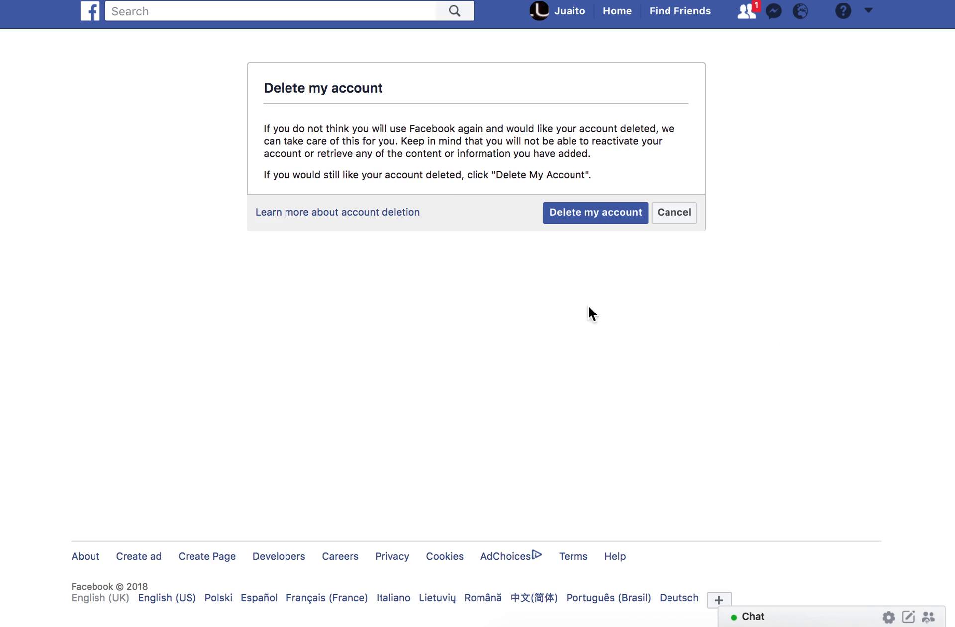Focus the Search input field
The image size is (955, 627).
click(x=271, y=11)
